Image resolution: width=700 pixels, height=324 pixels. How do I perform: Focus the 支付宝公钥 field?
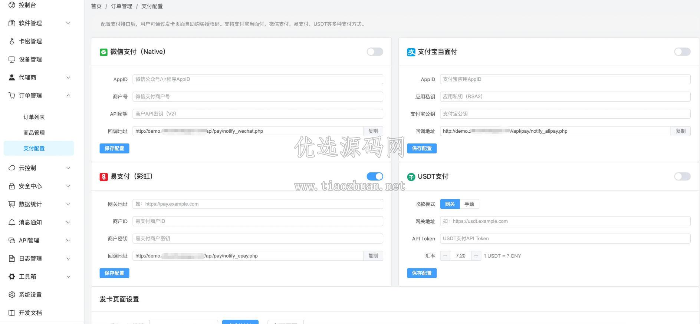coord(565,114)
